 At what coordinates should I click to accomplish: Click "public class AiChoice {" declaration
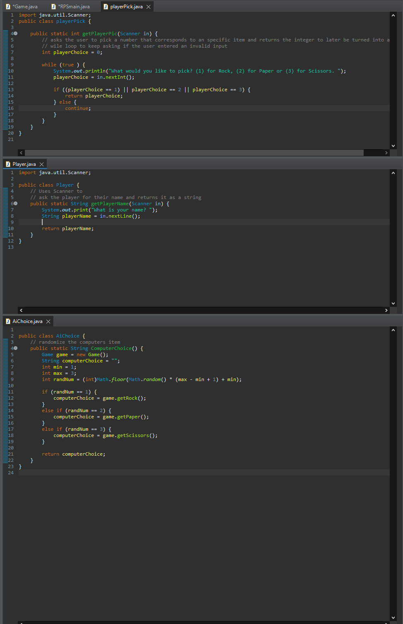click(52, 336)
